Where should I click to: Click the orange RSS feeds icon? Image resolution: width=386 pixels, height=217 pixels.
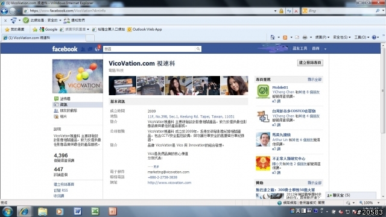[285, 37]
